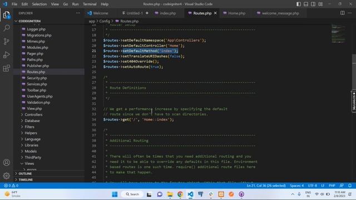Show hidden tray icons chevron
Screen dimensions: 356x200
click(x=293, y=194)
